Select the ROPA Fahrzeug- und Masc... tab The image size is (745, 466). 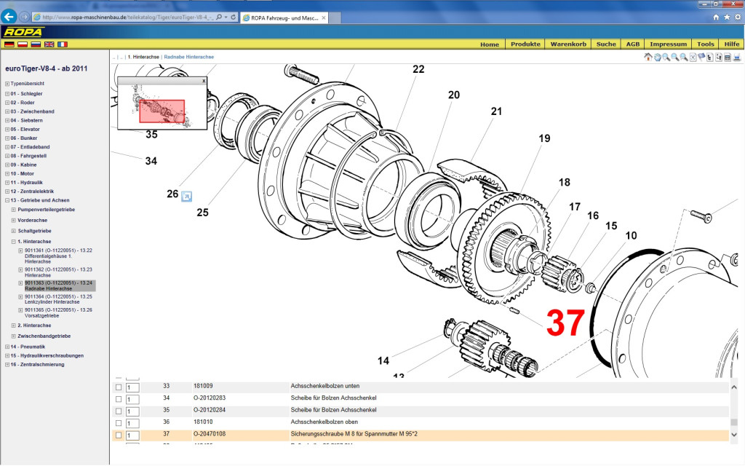click(284, 17)
